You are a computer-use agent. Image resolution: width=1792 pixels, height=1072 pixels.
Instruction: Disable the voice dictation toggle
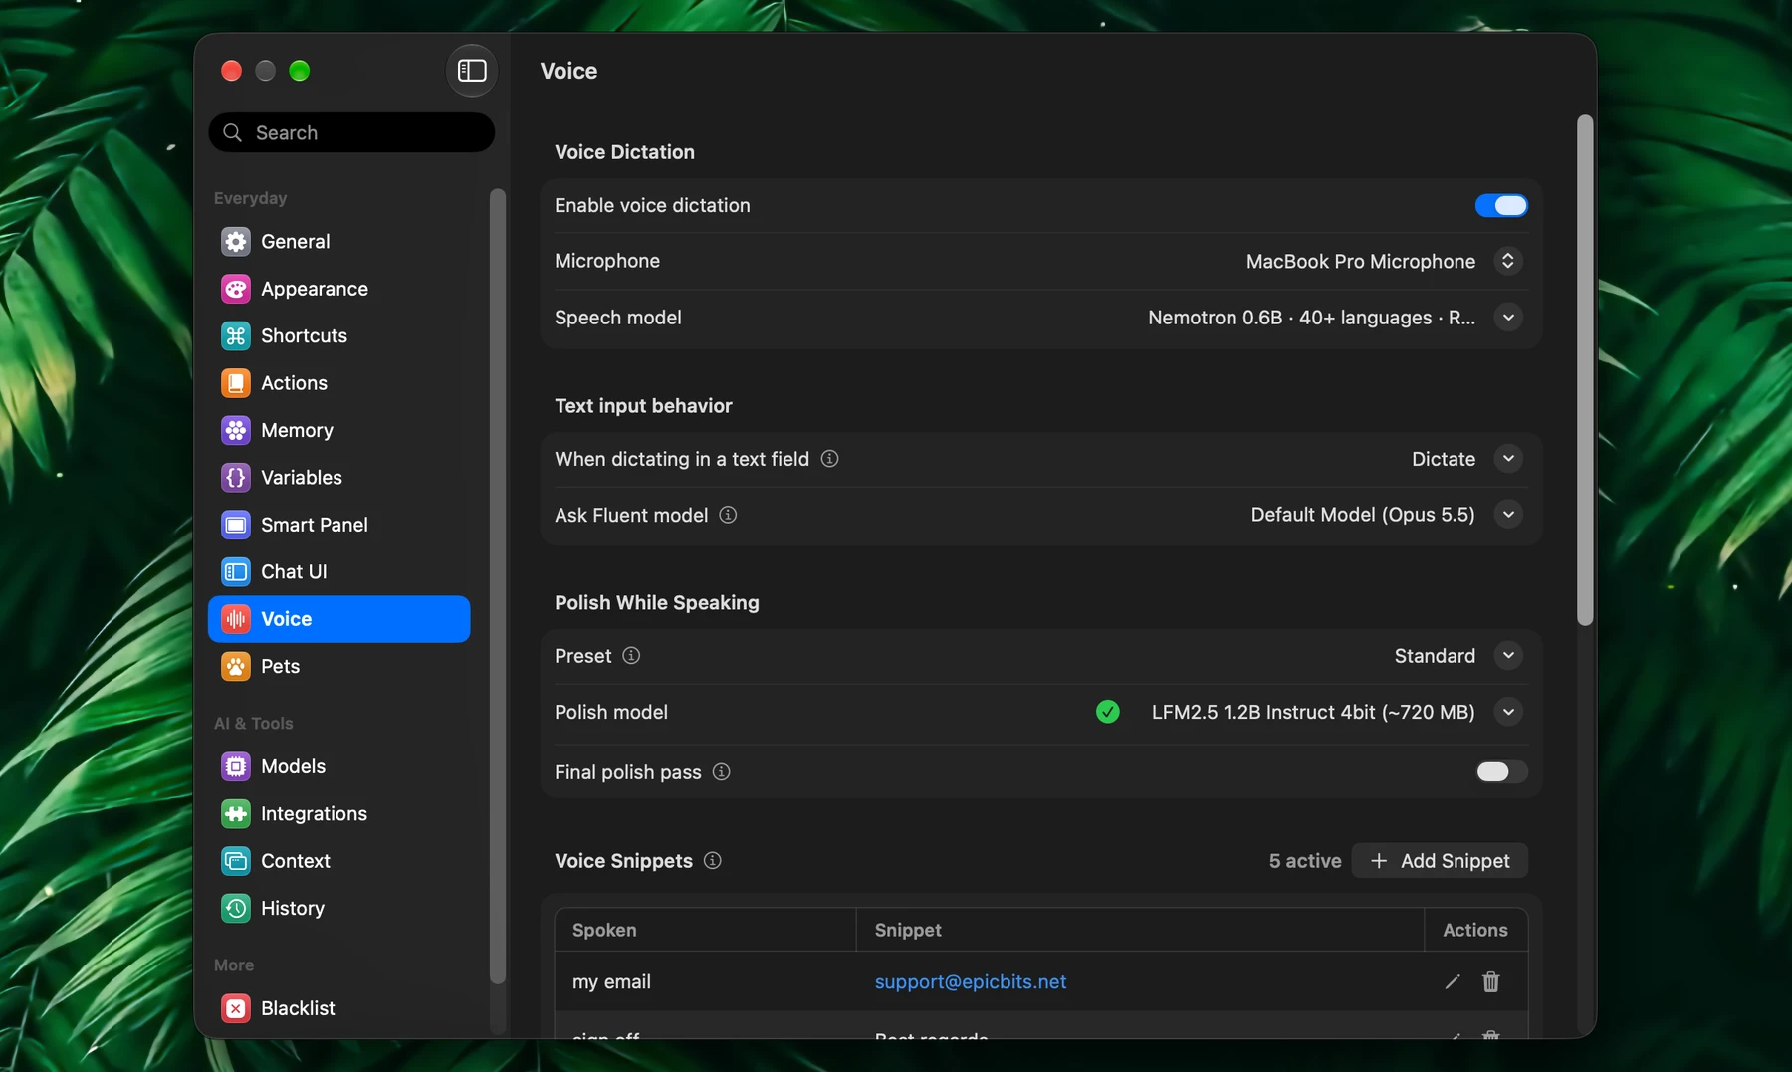tap(1501, 205)
